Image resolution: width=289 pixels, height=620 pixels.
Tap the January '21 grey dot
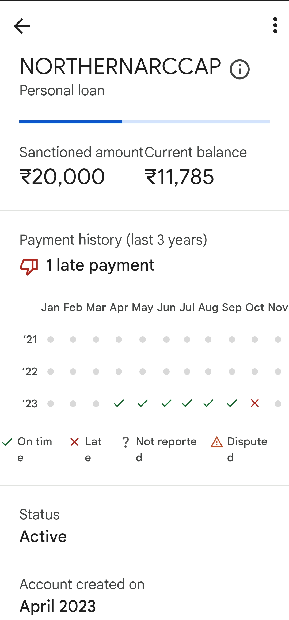pos(51,339)
